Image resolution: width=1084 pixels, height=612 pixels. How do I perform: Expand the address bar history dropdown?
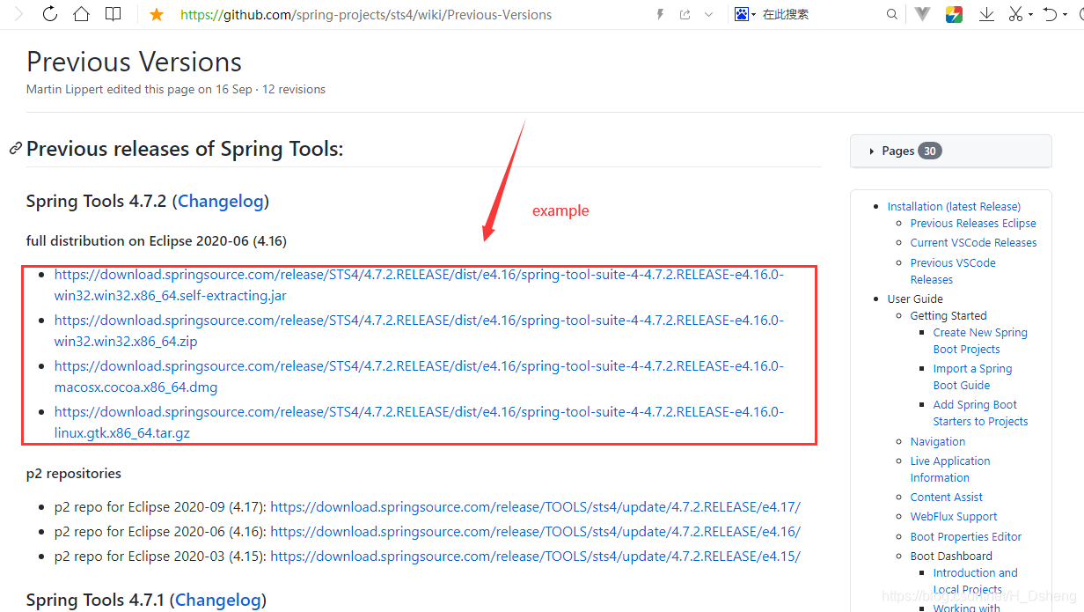coord(709,14)
